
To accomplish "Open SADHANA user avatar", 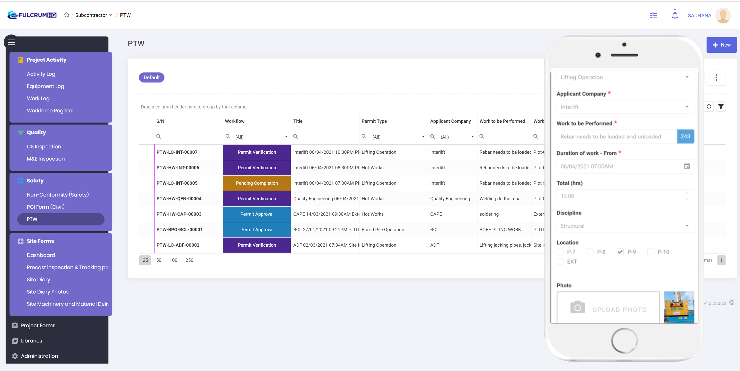I will [723, 15].
